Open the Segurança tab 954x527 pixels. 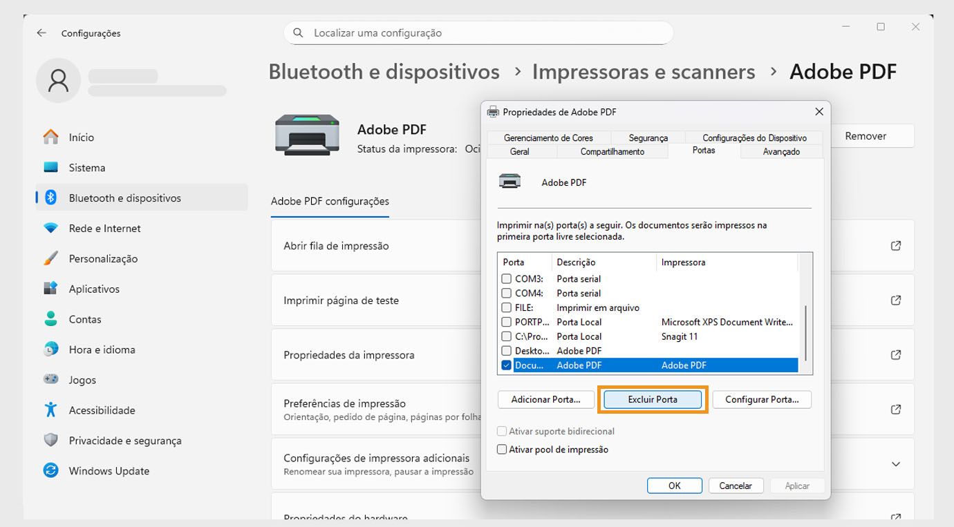point(647,137)
